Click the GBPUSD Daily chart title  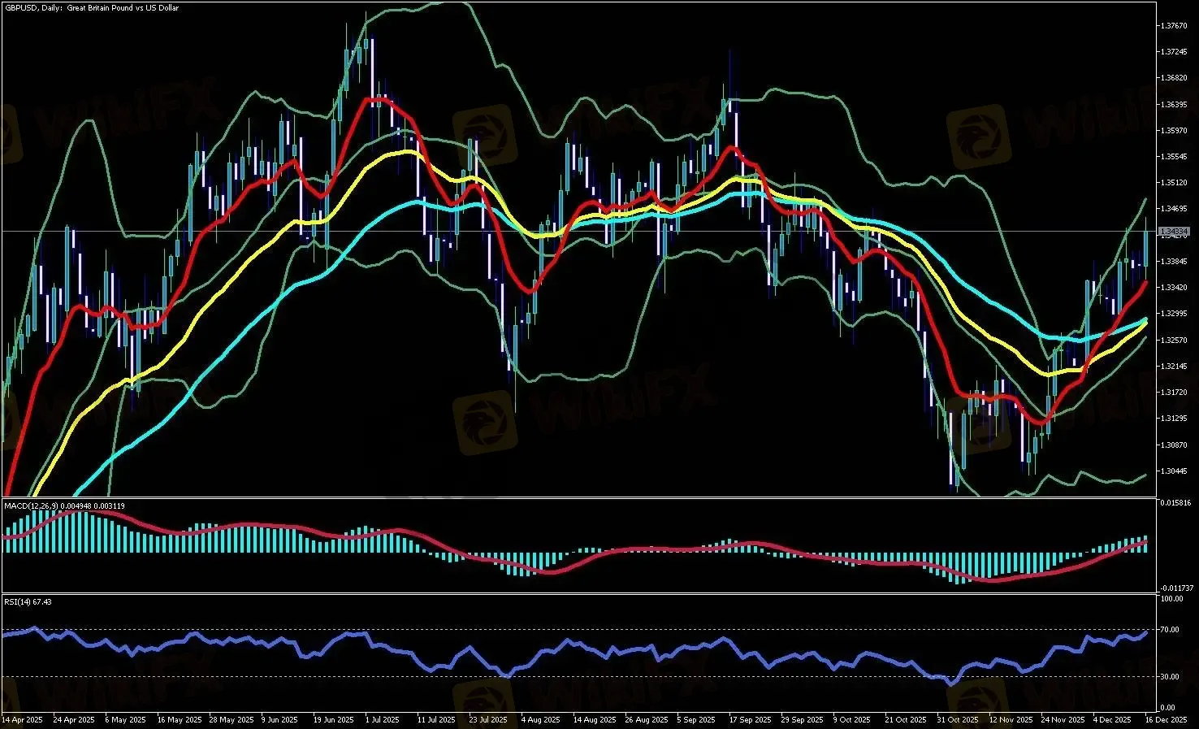coord(91,8)
